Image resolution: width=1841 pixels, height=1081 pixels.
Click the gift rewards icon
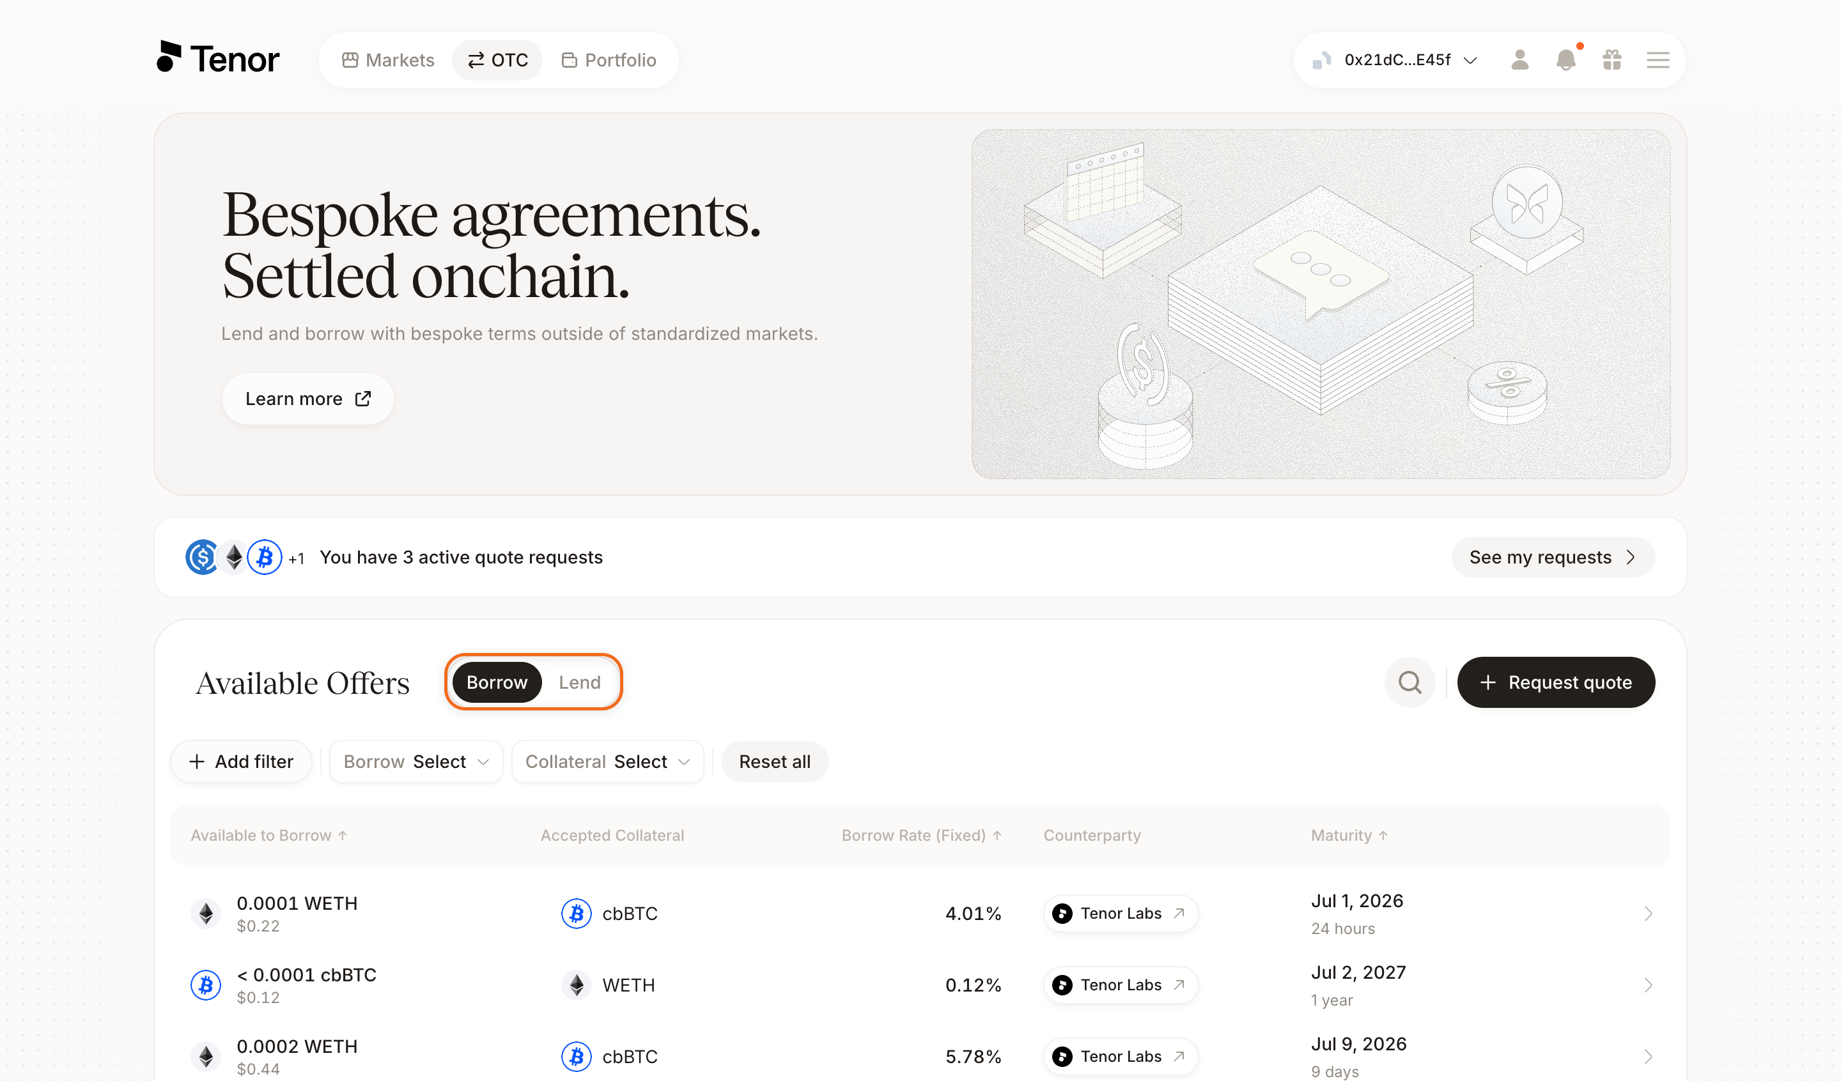tap(1612, 60)
